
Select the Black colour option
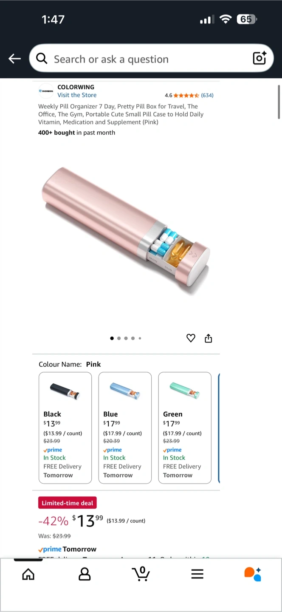(65, 428)
